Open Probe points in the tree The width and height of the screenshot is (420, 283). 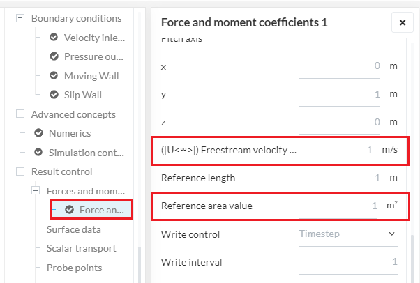coord(74,268)
